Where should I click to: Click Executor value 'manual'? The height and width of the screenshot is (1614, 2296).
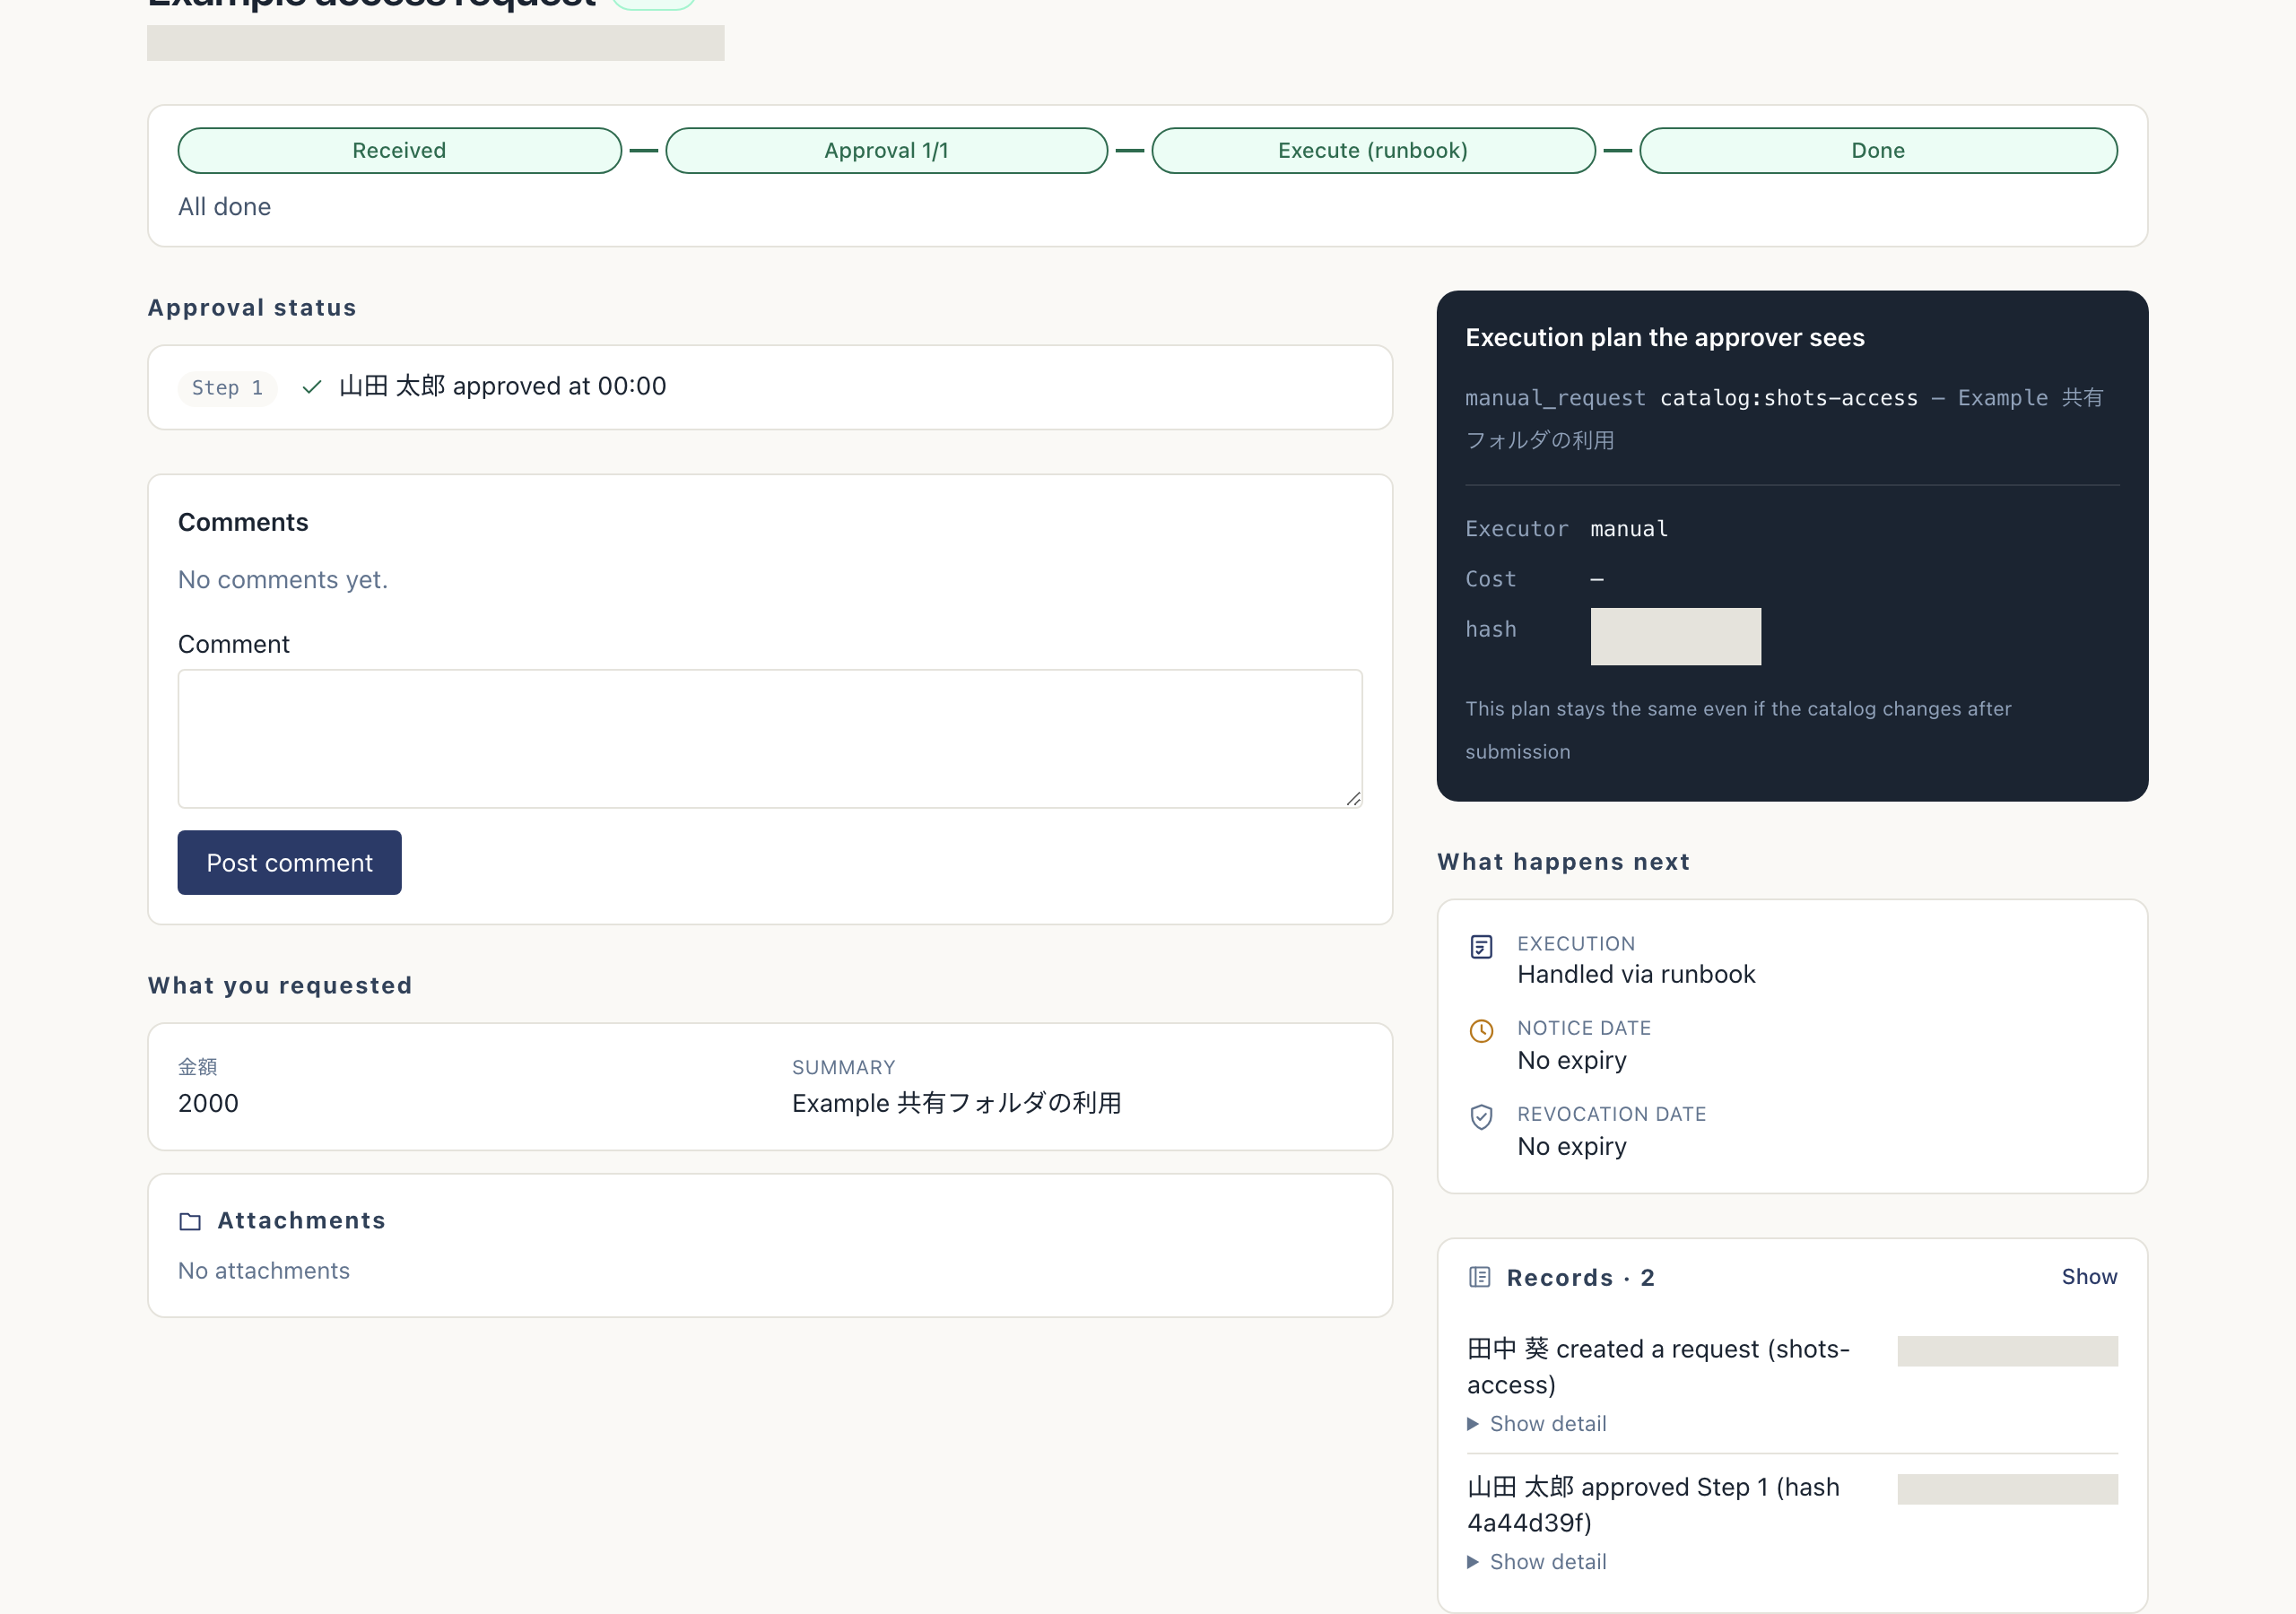click(1629, 529)
